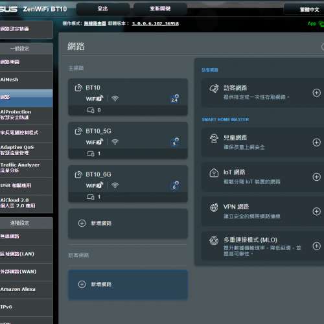Click the 多重連接模式 (MLO) icon
Screen dimensions: 324x324
214,240
